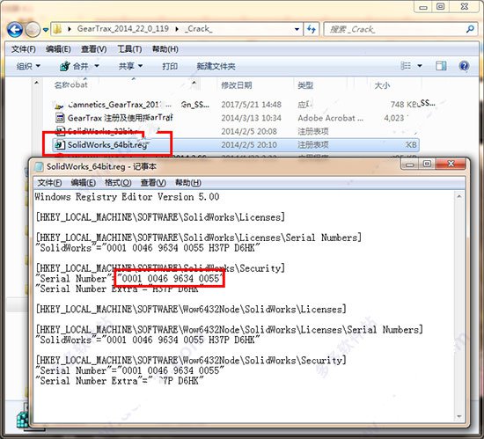
Task: Click the 合并 toolbar button
Action: click(x=74, y=66)
